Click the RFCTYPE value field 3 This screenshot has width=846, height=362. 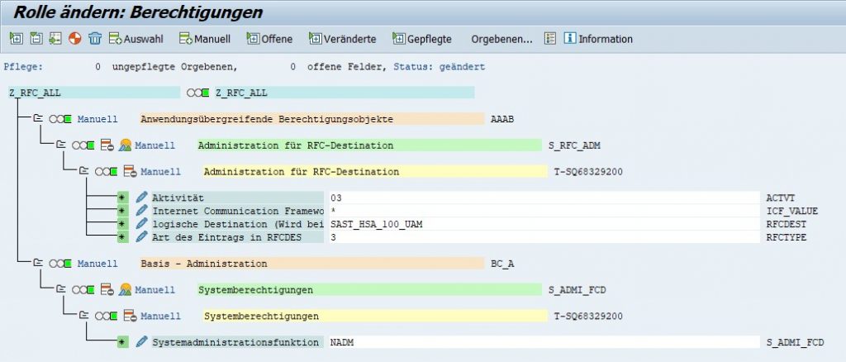pyautogui.click(x=544, y=237)
